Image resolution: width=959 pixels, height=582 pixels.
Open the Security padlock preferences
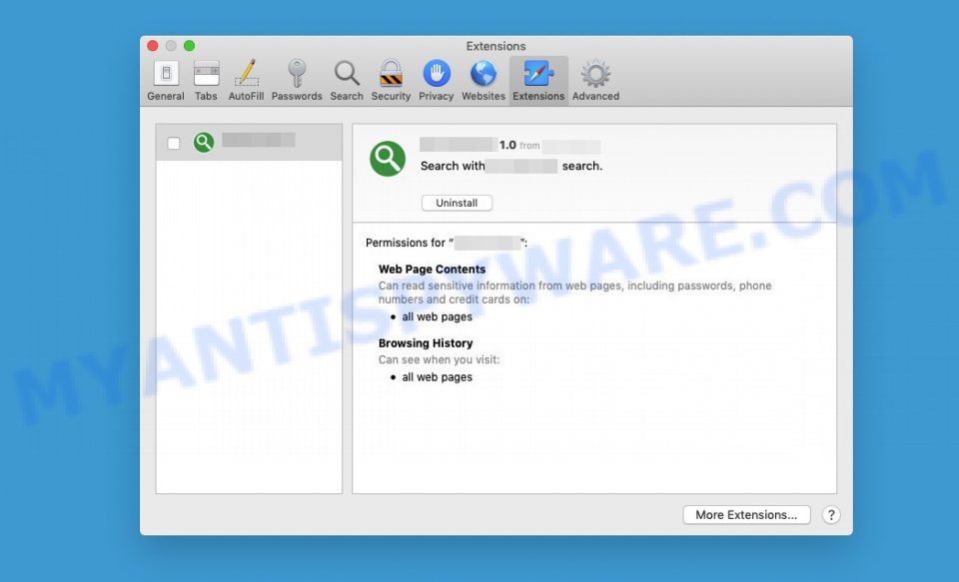391,81
